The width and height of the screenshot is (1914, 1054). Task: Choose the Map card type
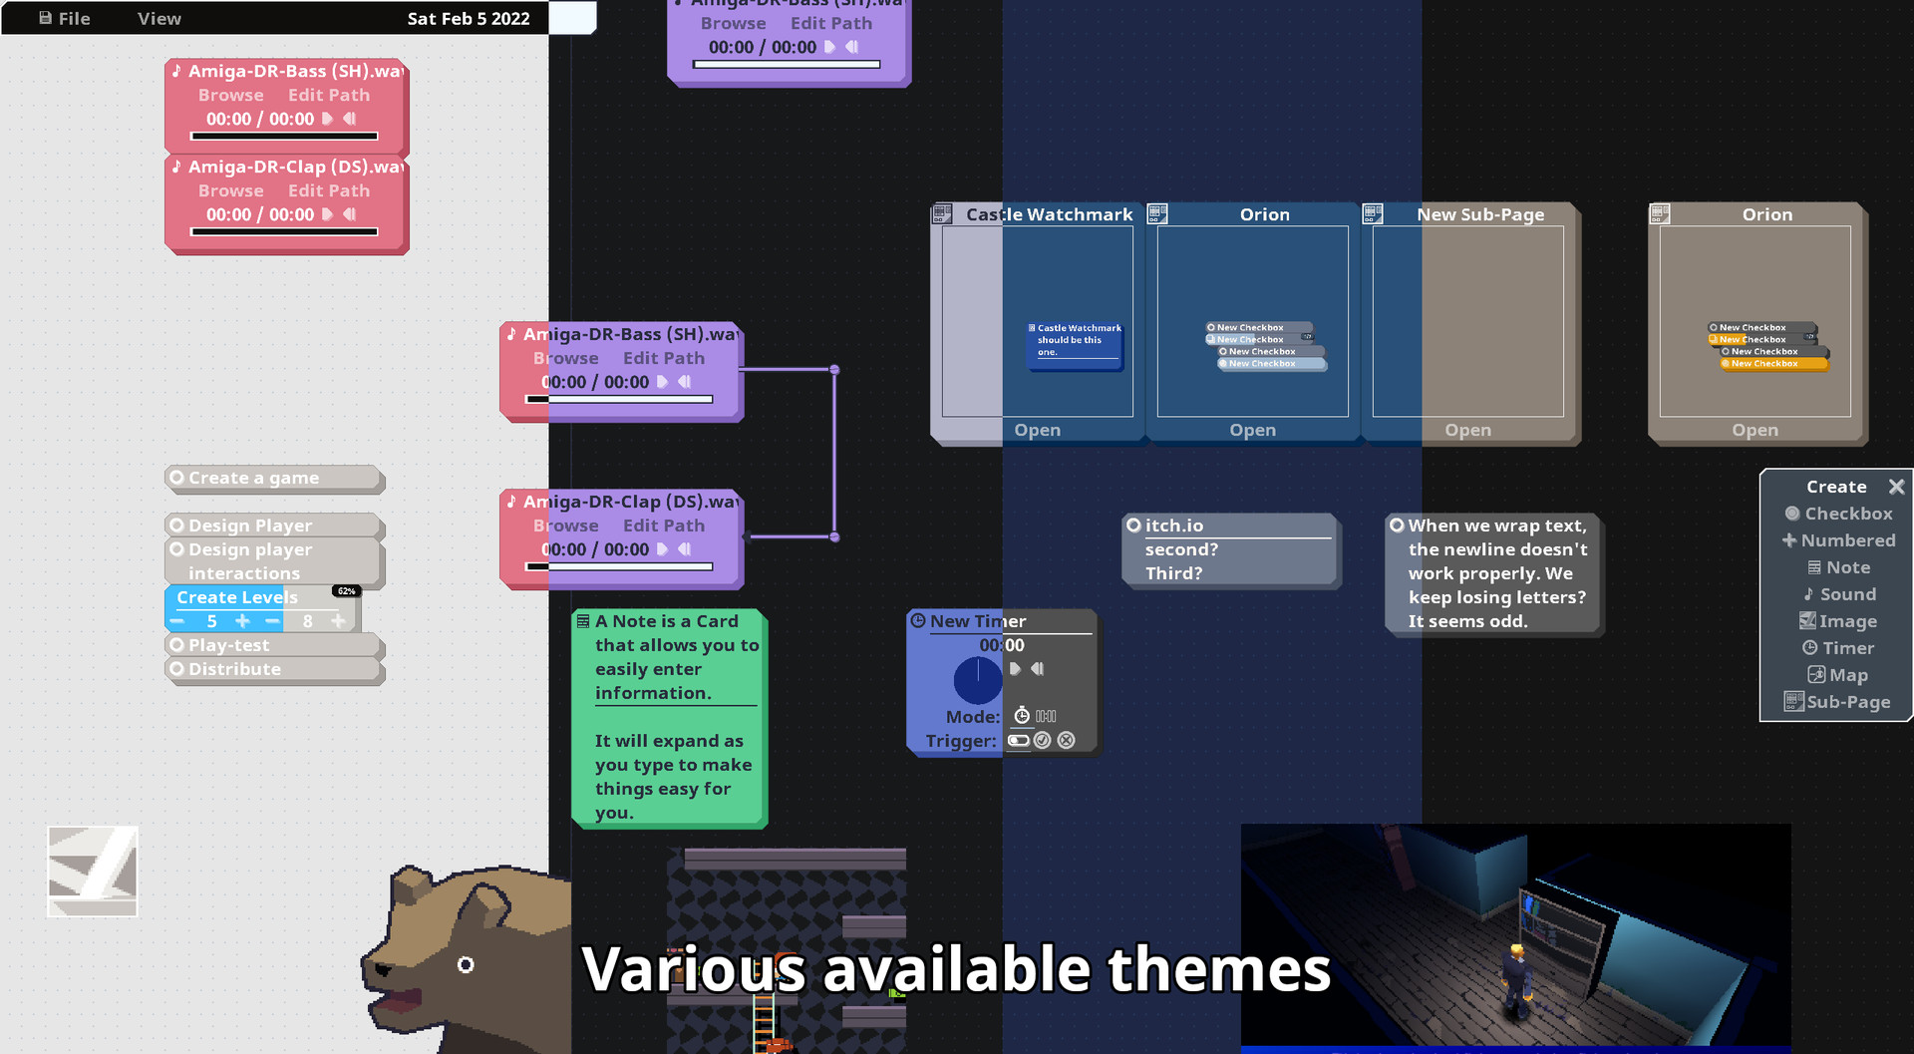click(x=1837, y=674)
